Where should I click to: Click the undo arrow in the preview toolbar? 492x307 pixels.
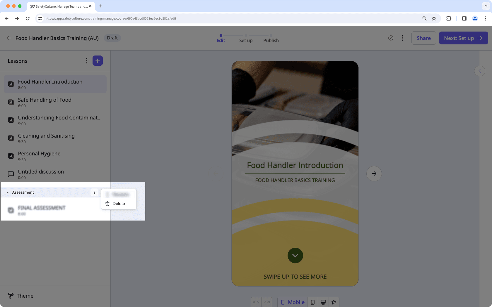[256, 302]
